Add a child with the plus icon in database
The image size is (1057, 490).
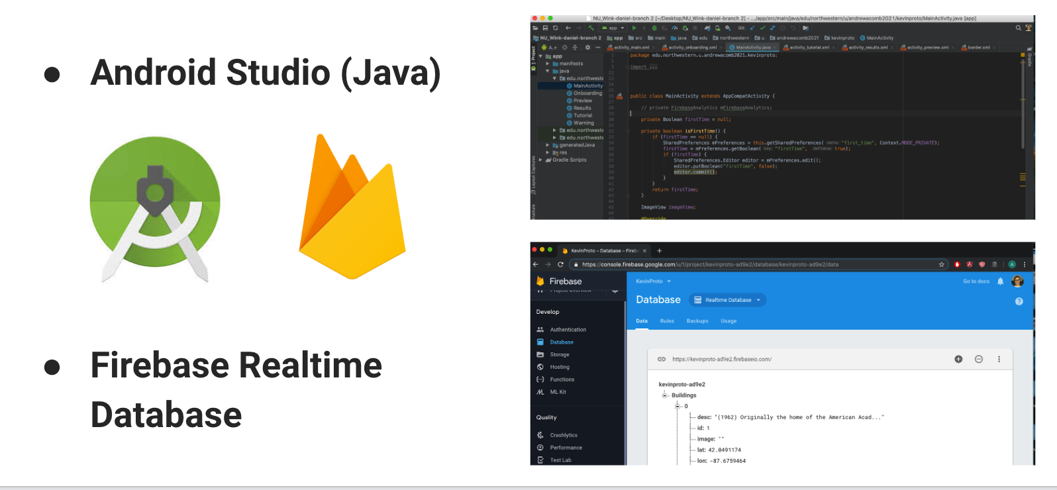point(958,359)
